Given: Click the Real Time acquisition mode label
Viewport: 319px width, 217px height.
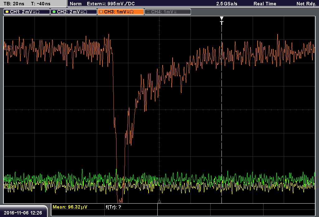Looking at the screenshot, I should click(265, 4).
